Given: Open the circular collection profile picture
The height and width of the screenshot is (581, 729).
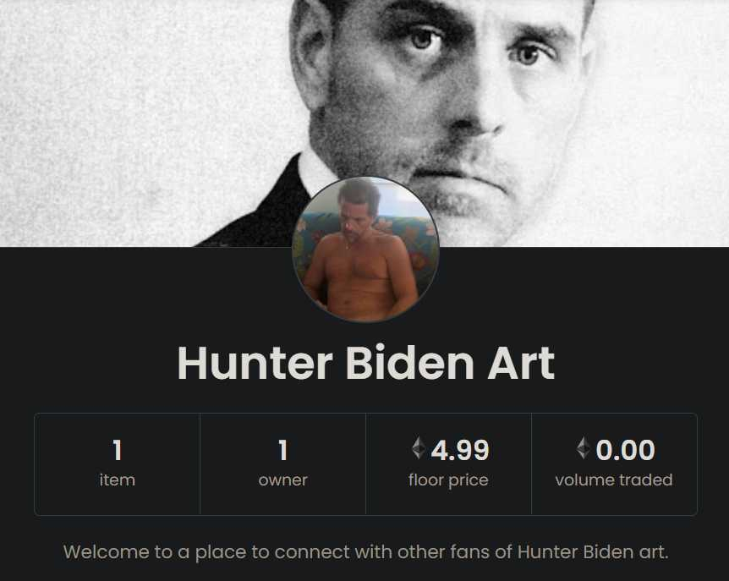Looking at the screenshot, I should pyautogui.click(x=365, y=249).
